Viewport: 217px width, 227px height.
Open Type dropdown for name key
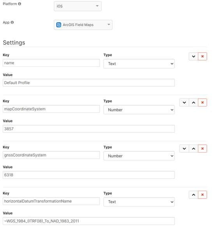[139, 64]
